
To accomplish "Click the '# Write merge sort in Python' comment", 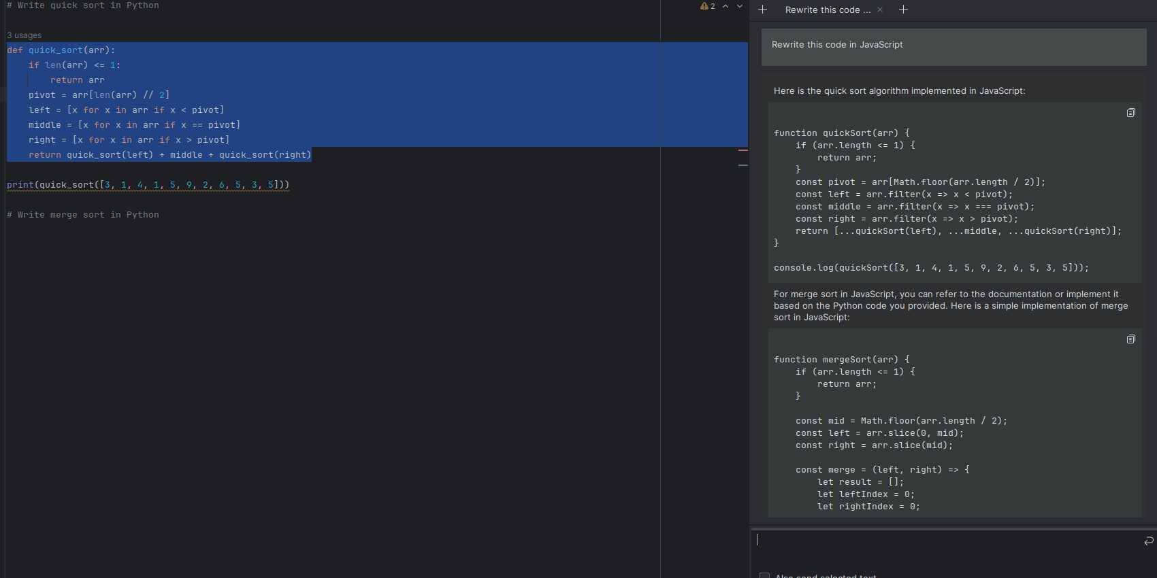I will click(83, 215).
